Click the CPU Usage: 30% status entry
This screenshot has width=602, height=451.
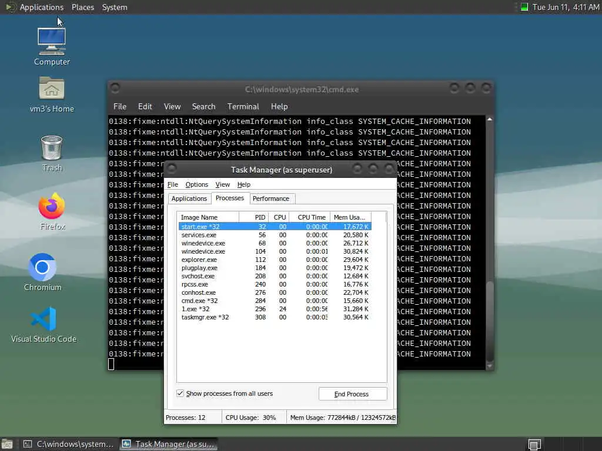(x=254, y=418)
